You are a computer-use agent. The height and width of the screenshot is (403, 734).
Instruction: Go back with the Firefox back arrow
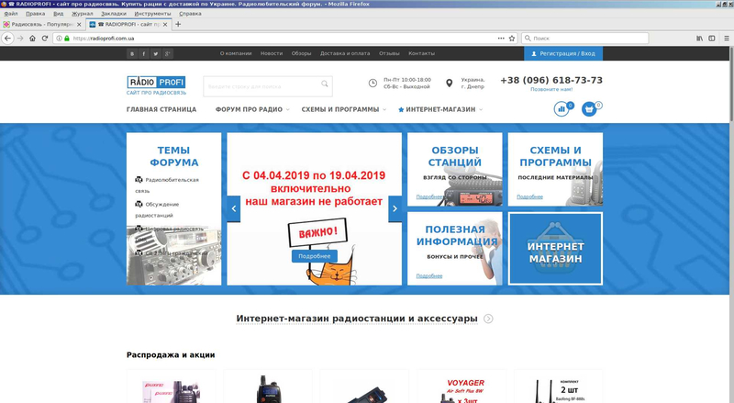pyautogui.click(x=7, y=39)
